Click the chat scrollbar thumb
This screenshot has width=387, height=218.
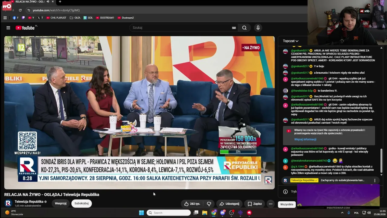[x=381, y=160]
